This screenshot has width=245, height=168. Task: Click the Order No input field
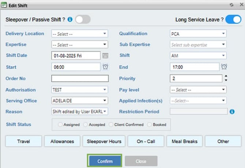click(80, 78)
